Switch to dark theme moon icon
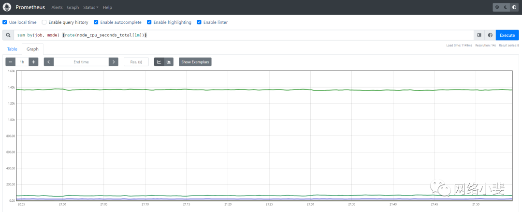 [506, 7]
